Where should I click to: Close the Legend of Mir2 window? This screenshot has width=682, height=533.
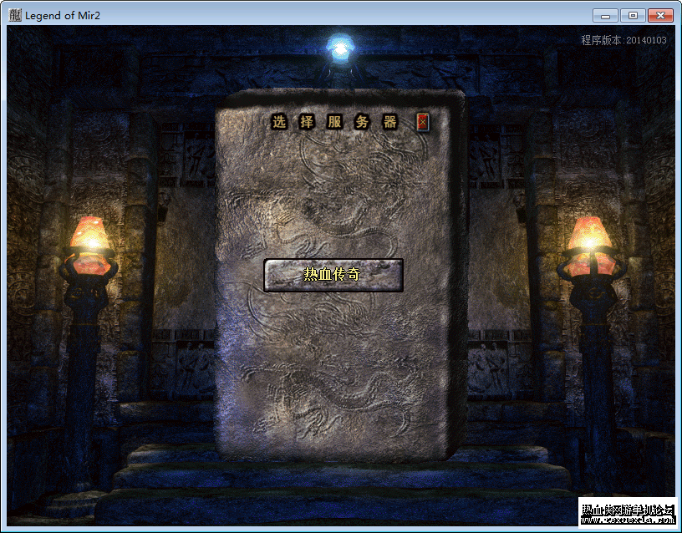[x=660, y=16]
